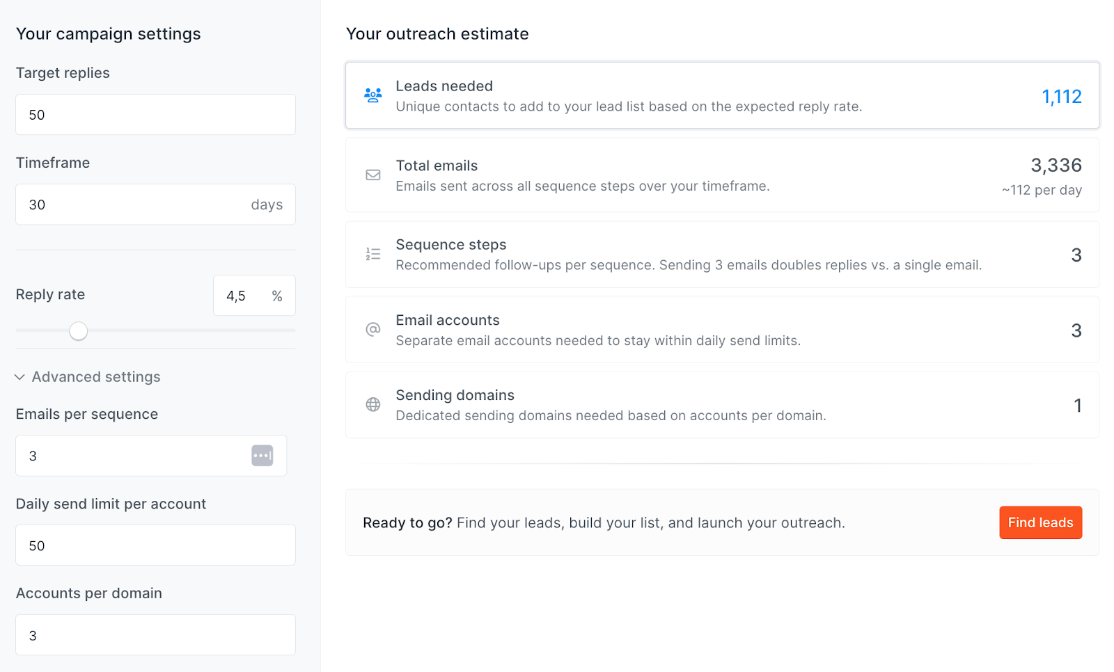Select the Emails per sequence input
The image size is (1114, 672).
[x=132, y=456]
